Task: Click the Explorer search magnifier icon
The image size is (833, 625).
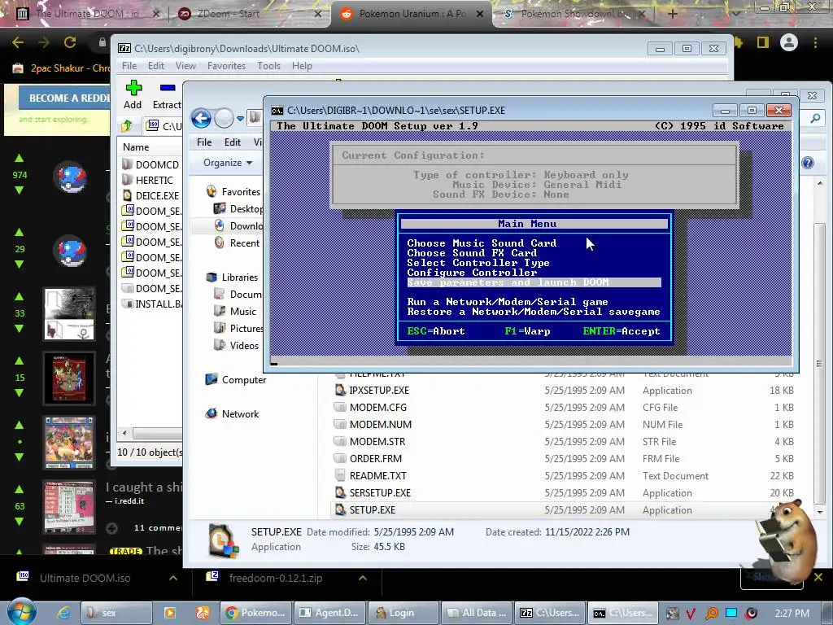Action: coord(815,119)
